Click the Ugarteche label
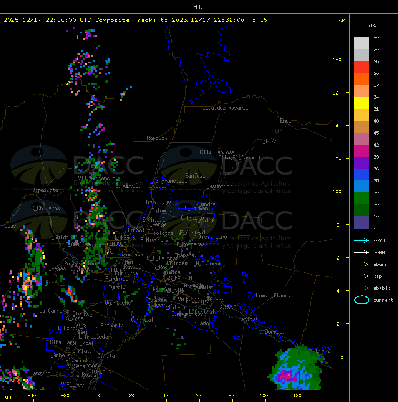 coord(118,303)
